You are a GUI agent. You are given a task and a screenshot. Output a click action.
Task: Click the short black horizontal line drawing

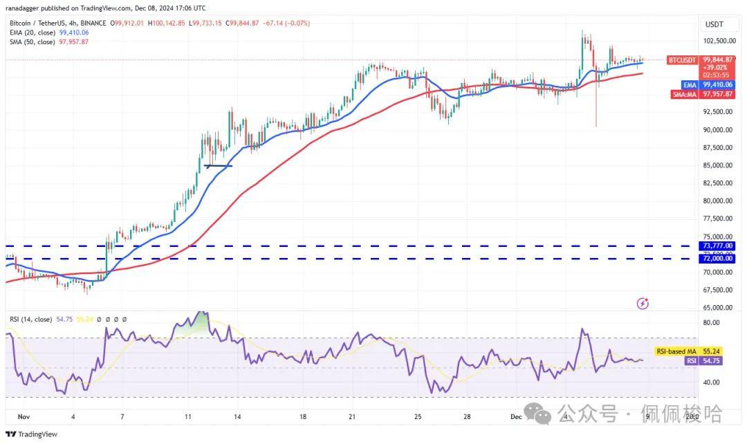pyautogui.click(x=218, y=166)
